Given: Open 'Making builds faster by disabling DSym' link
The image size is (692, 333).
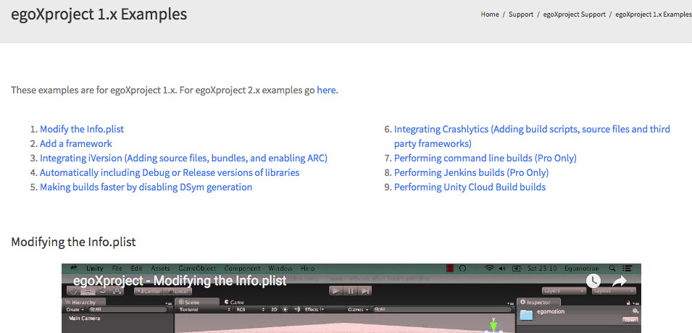Looking at the screenshot, I should (146, 187).
